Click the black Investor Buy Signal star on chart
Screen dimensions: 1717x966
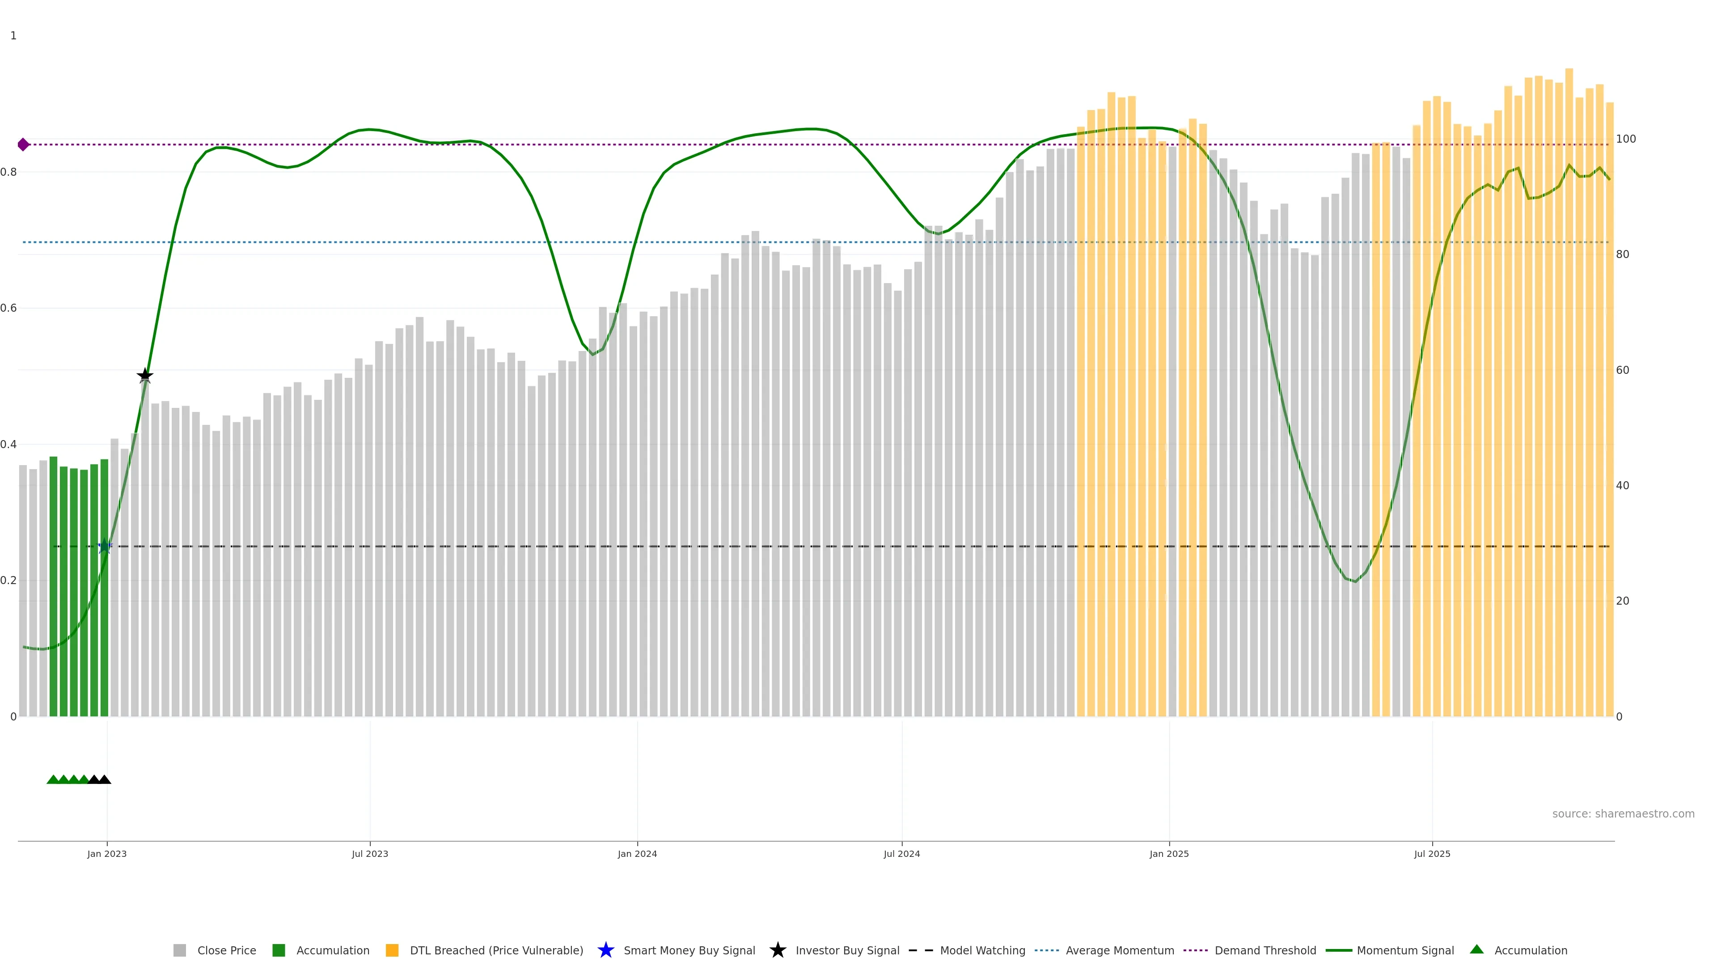pyautogui.click(x=144, y=375)
